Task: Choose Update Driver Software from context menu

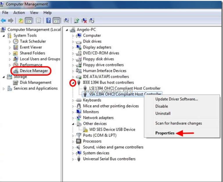Action: [x=177, y=99]
